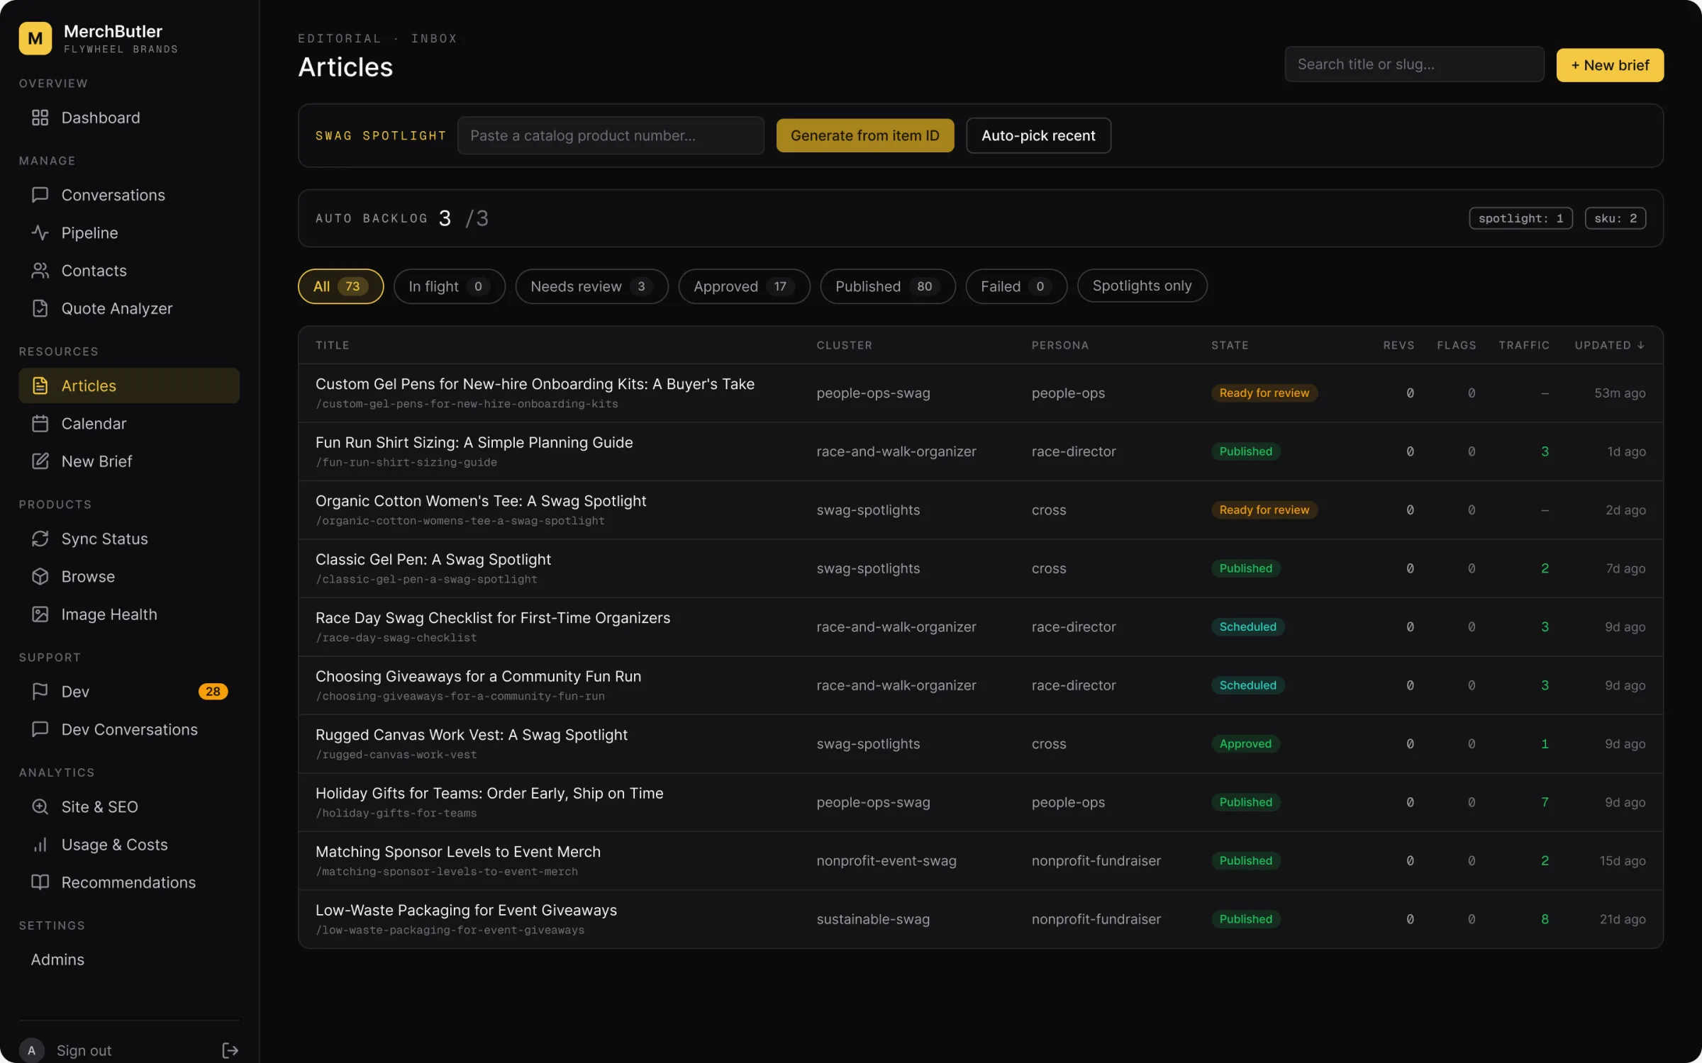Image resolution: width=1702 pixels, height=1063 pixels.
Task: Open Classic Gel Pen Swag Spotlight article
Action: (433, 559)
